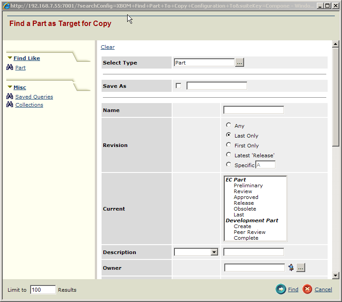Image resolution: width=342 pixels, height=302 pixels.
Task: Click the person icon beside Owner field
Action: pos(291,267)
